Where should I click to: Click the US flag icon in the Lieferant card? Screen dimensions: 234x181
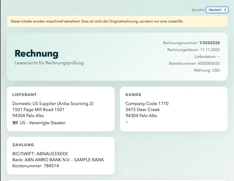click(15, 123)
